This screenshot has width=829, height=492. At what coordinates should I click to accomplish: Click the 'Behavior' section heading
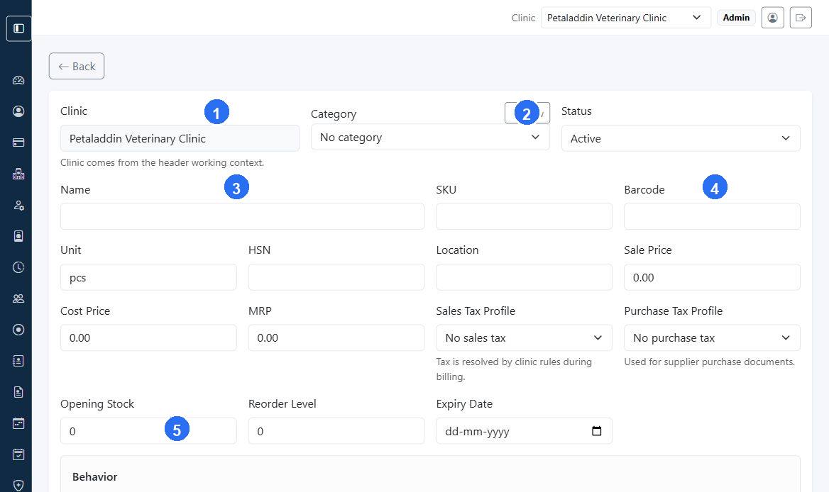pyautogui.click(x=94, y=476)
